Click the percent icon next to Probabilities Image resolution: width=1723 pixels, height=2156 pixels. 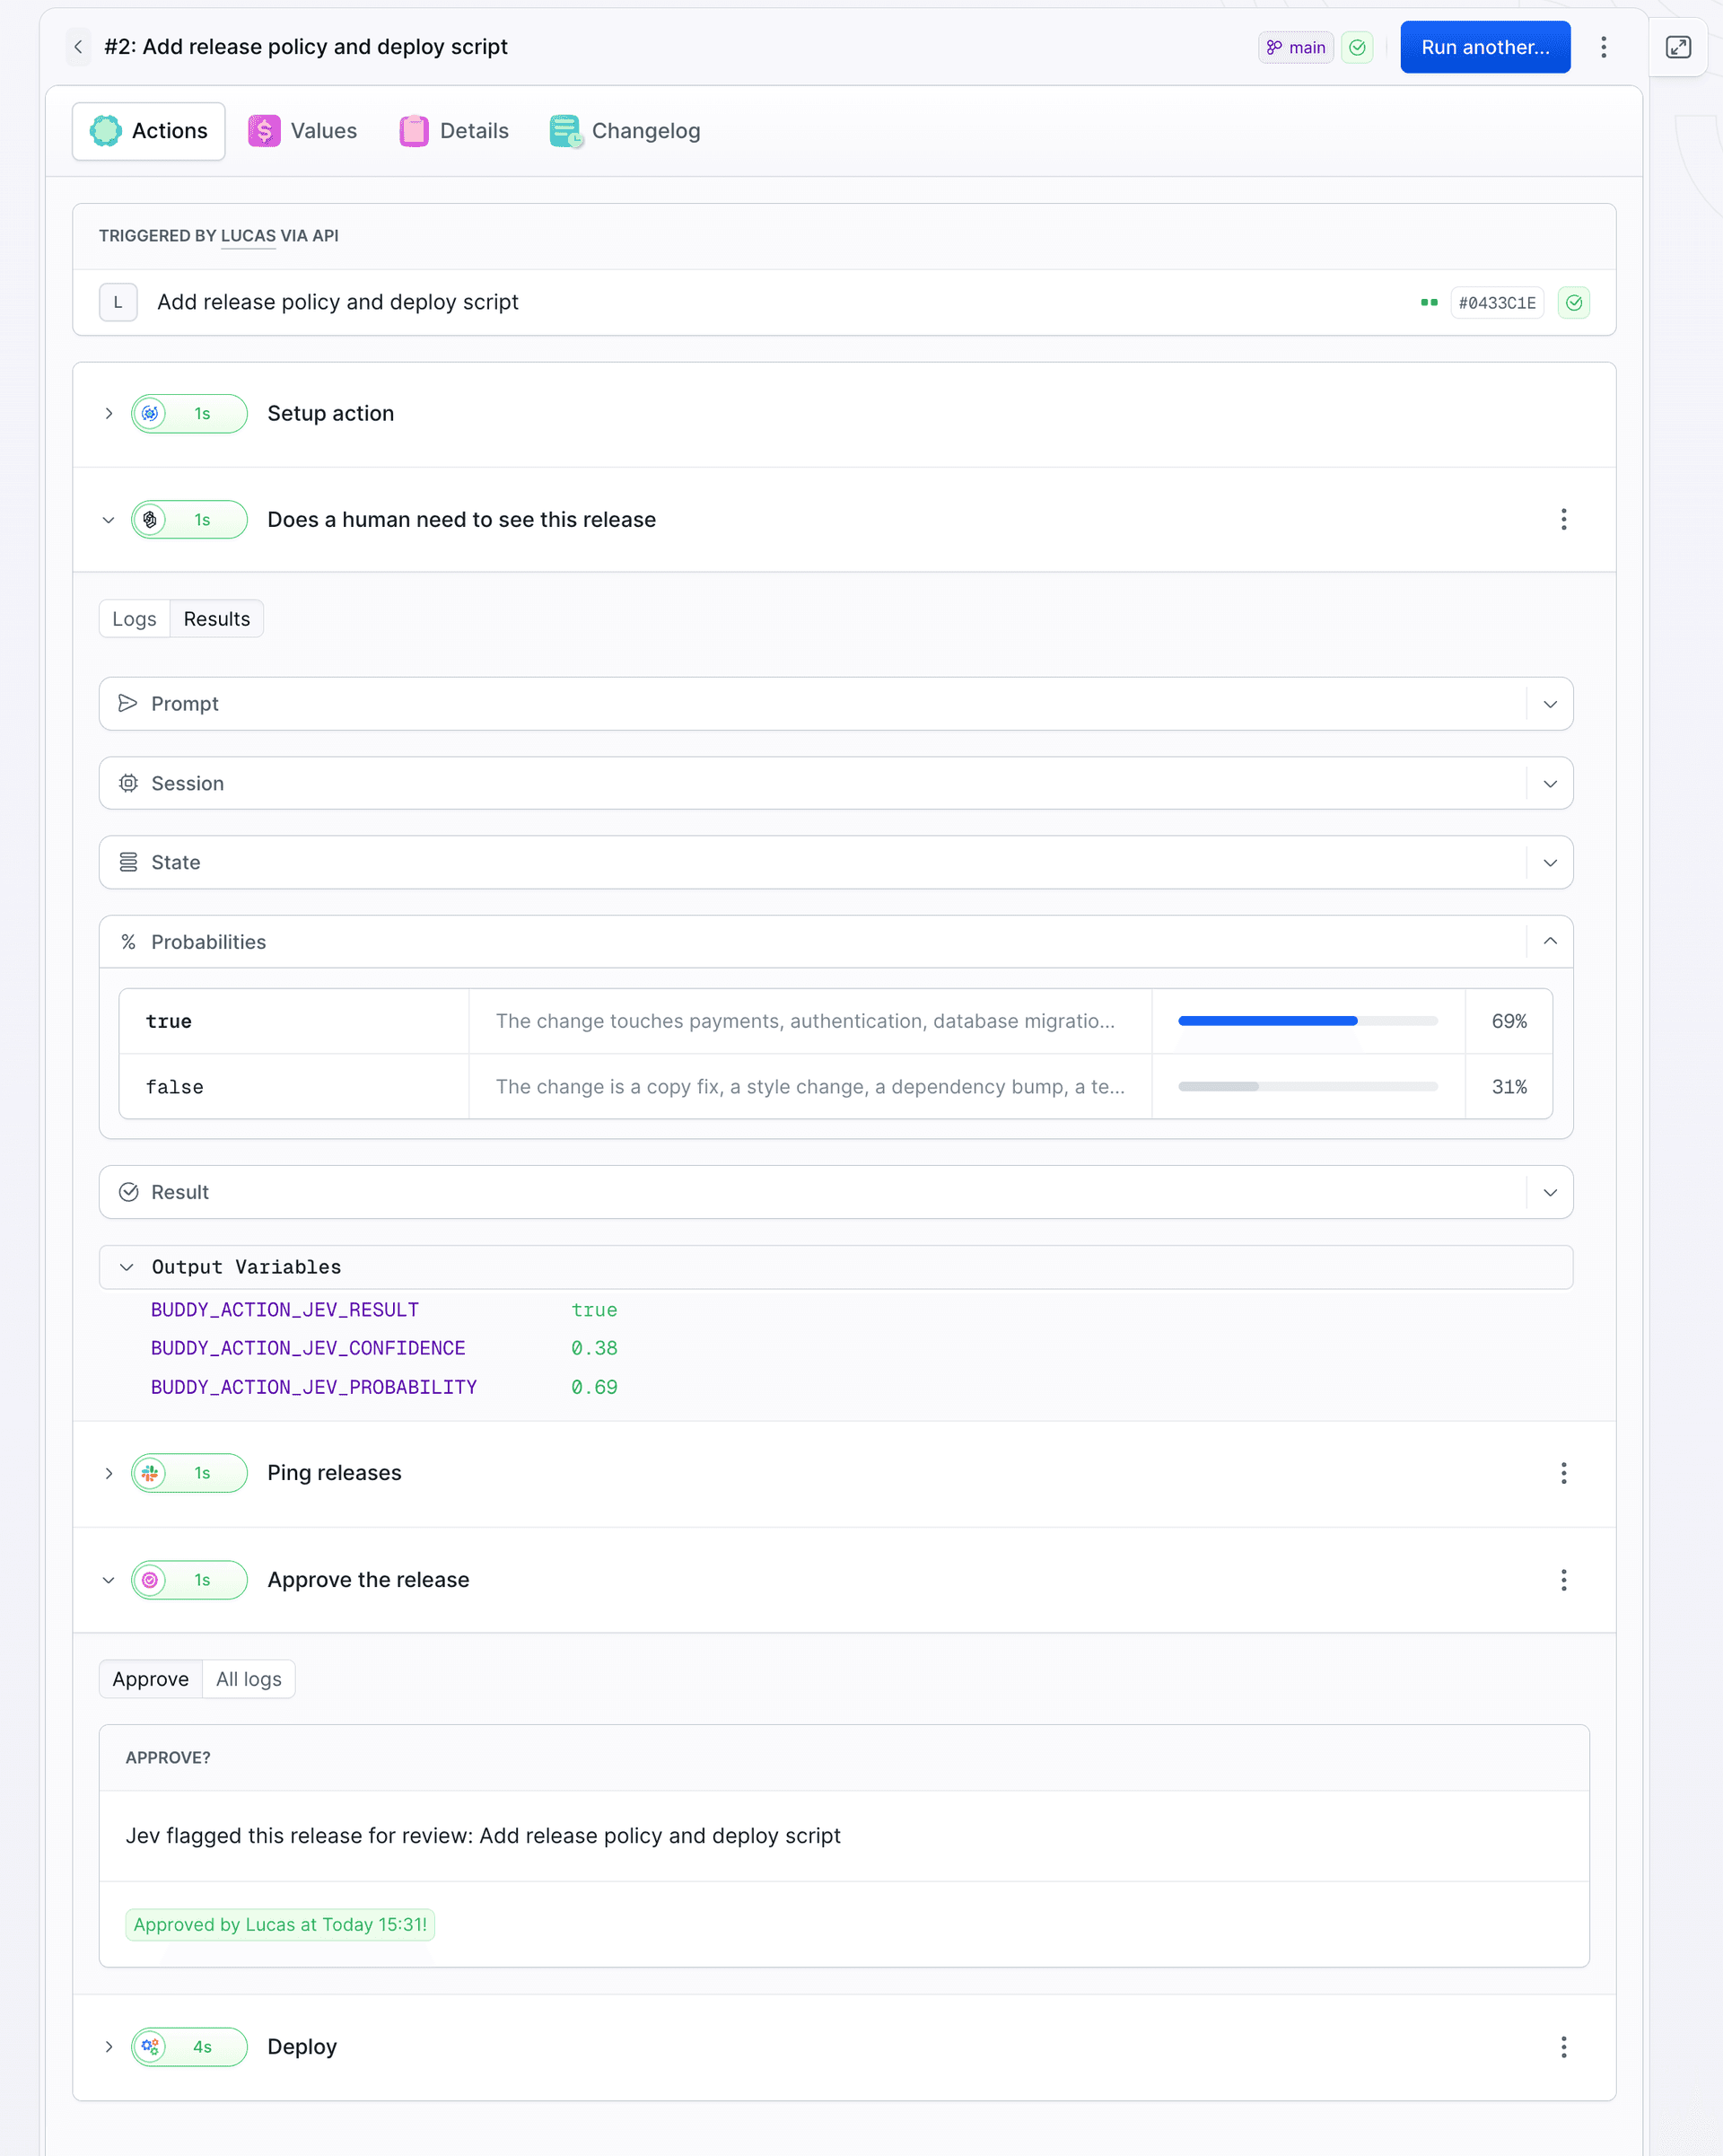[x=128, y=942]
